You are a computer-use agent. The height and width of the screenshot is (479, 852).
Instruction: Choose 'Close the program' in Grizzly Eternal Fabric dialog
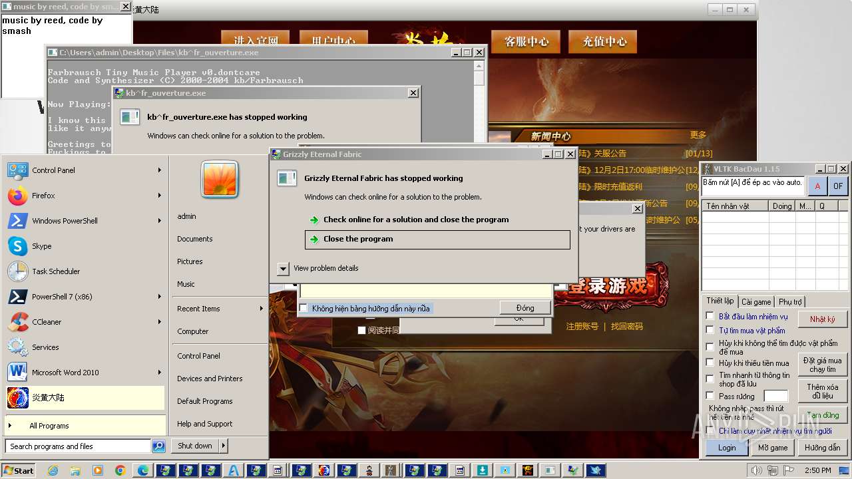coord(437,239)
